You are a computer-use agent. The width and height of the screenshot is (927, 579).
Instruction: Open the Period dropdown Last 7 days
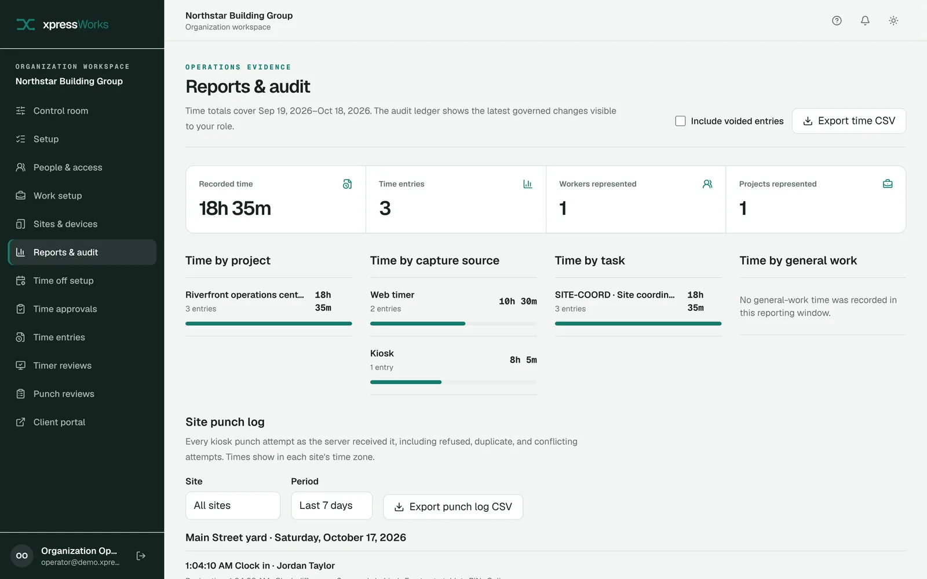(x=331, y=505)
